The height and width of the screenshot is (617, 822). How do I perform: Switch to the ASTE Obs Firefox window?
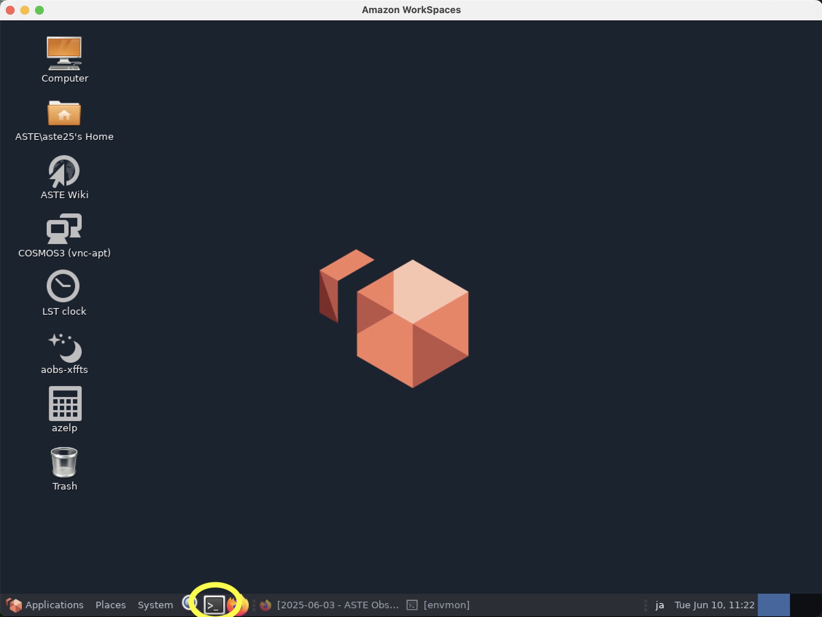330,605
